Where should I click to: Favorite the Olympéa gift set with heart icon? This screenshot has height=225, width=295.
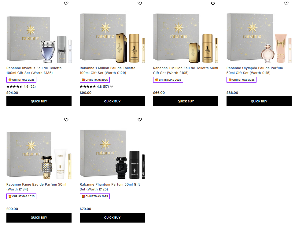coord(286,3)
